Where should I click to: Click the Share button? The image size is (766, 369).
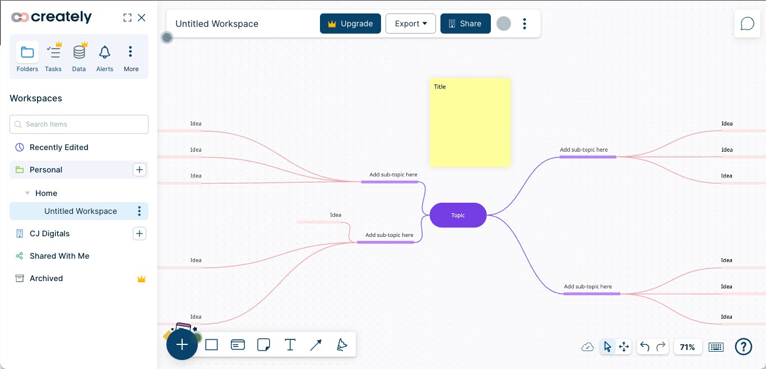click(x=466, y=24)
